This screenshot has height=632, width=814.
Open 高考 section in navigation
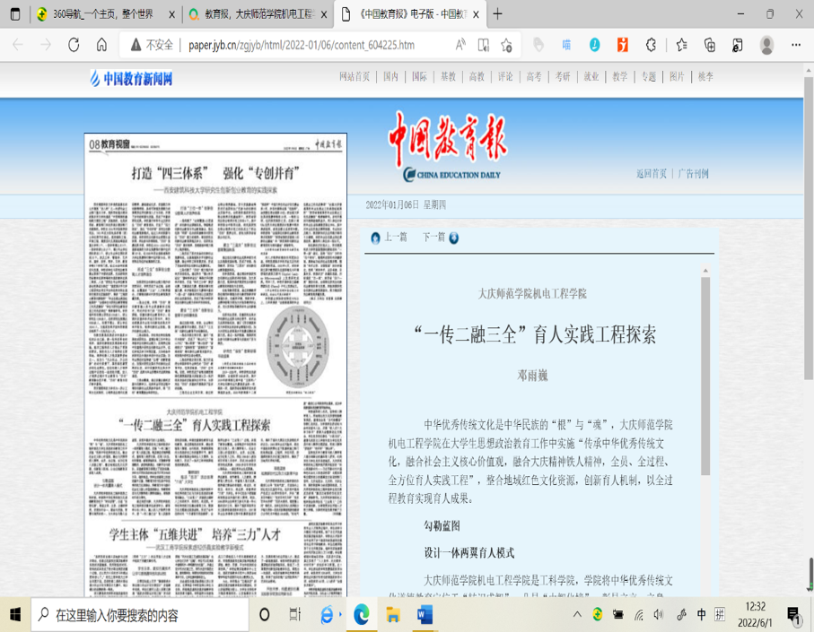coord(534,77)
